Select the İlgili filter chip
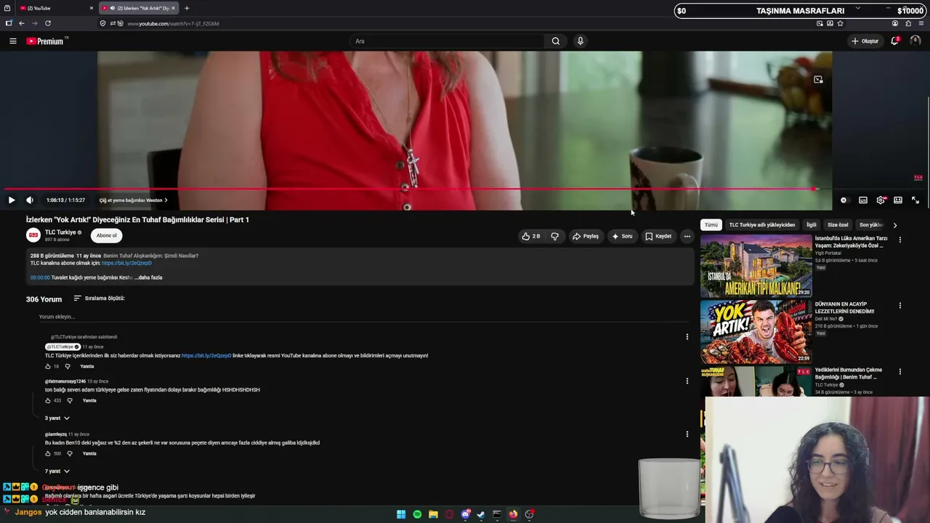The width and height of the screenshot is (930, 523). pyautogui.click(x=811, y=225)
